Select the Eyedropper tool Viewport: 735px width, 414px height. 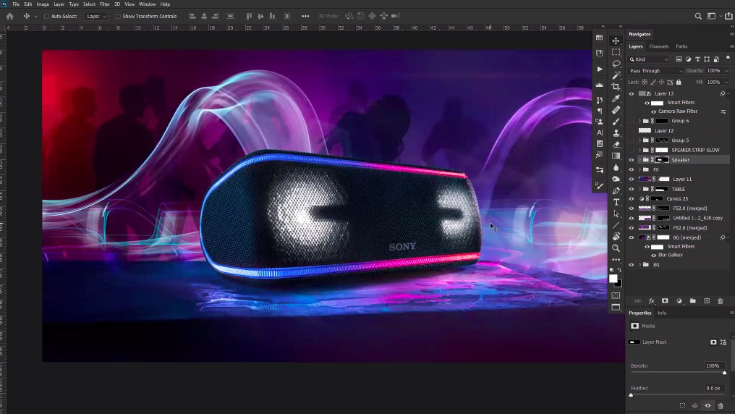[x=616, y=98]
